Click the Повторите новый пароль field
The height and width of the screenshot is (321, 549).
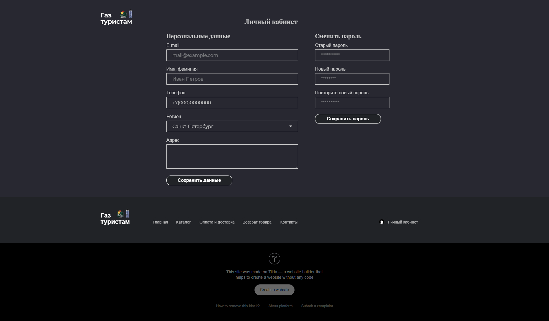[352, 103]
